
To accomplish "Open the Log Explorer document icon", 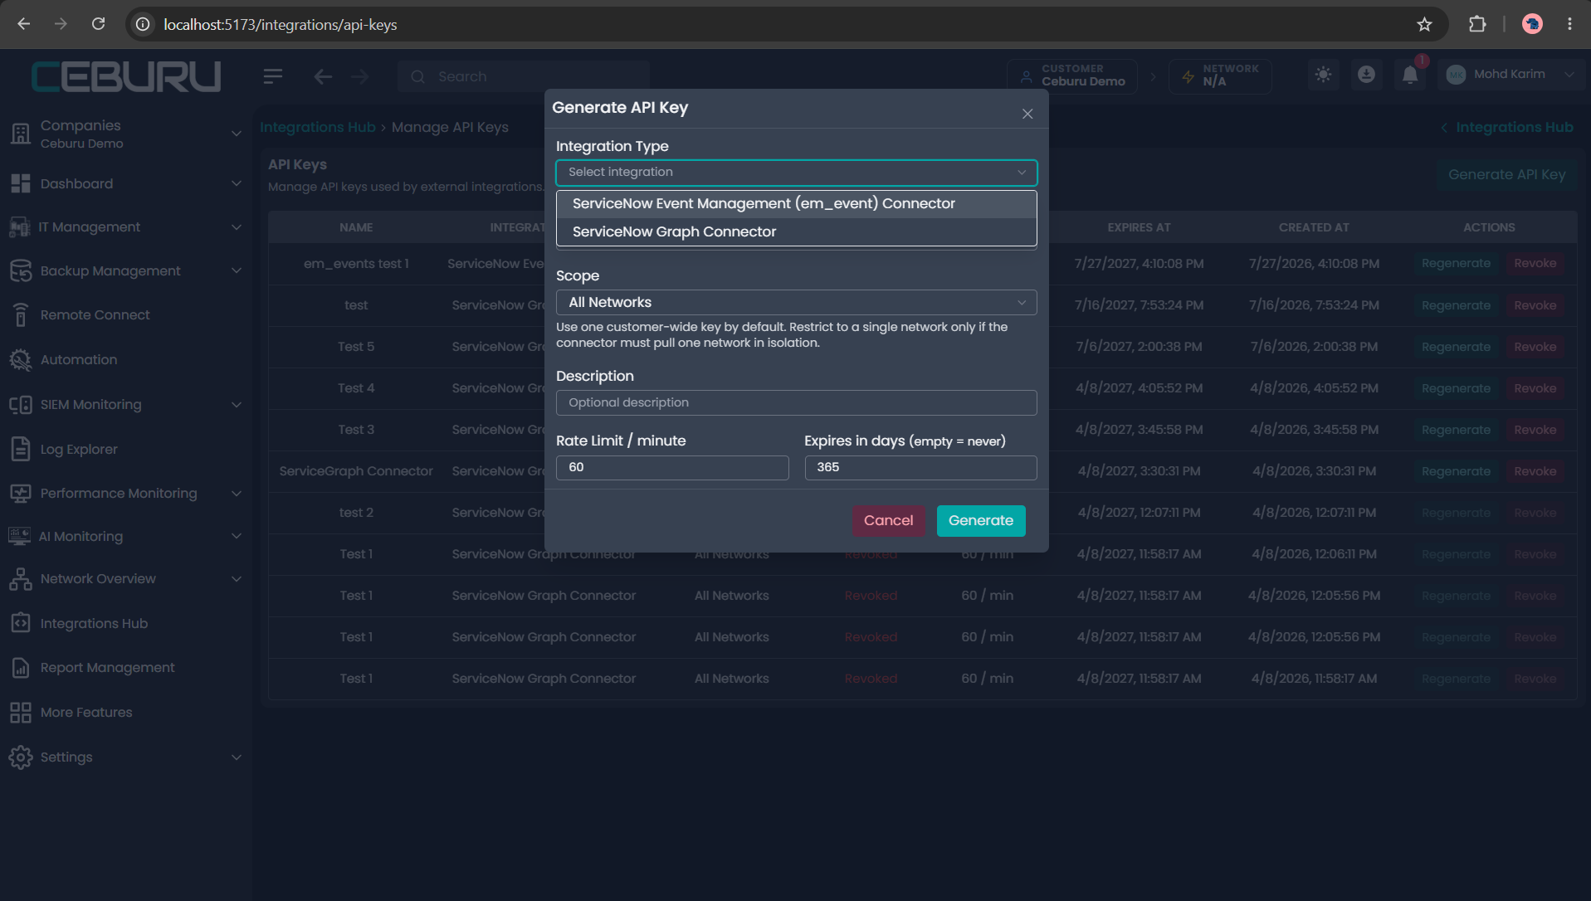I will click(21, 449).
